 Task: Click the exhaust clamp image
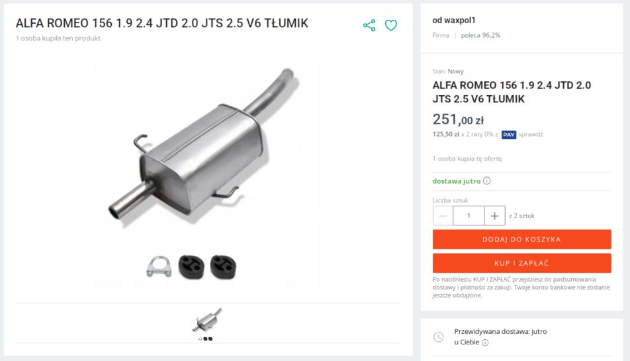(x=159, y=266)
